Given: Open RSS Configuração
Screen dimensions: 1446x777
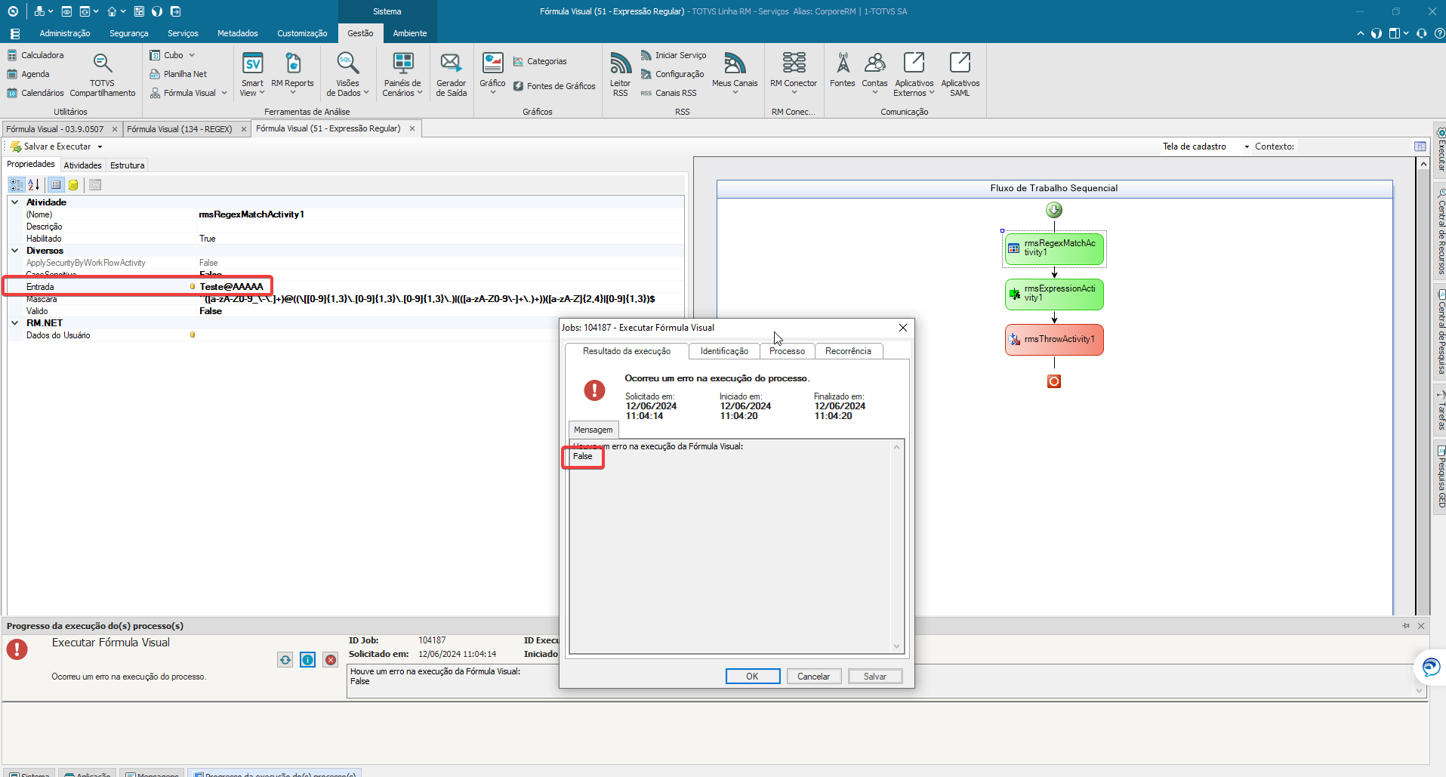Looking at the screenshot, I should point(672,74).
